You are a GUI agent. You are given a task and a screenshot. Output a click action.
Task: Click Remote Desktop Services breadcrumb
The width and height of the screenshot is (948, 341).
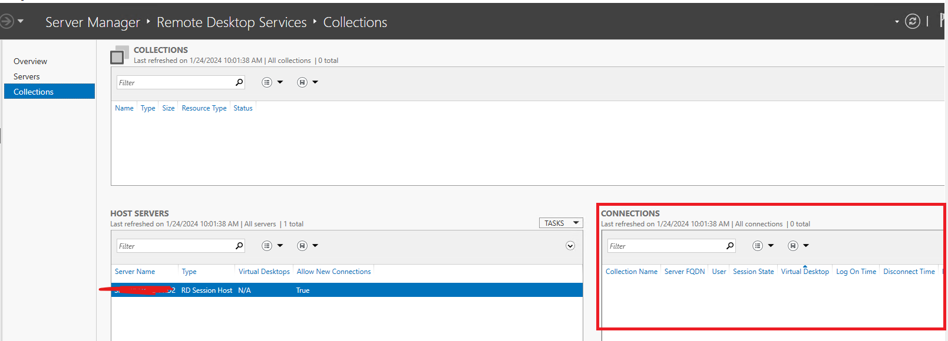click(232, 22)
